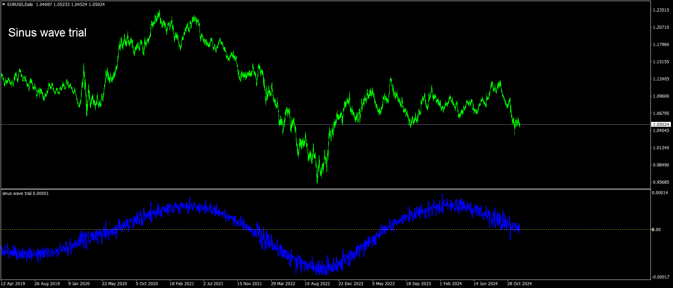Image resolution: width=673 pixels, height=288 pixels.
Task: Click the 5 Oct 2020 date label
Action: [x=147, y=284]
